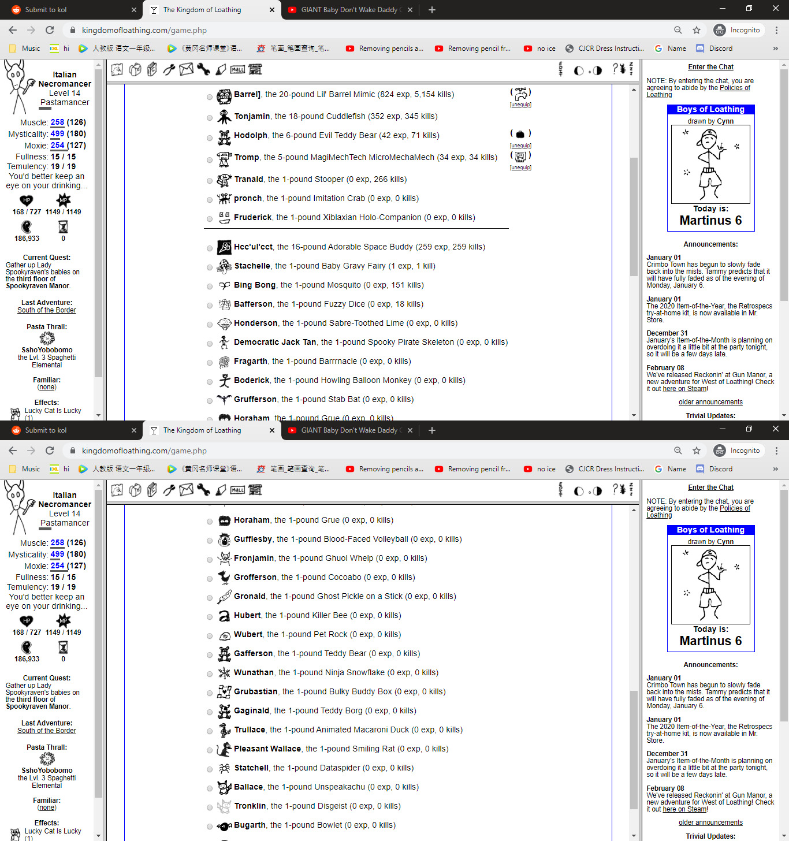Click the zoom magnifier icon in top address bar
This screenshot has height=841, width=789.
point(678,30)
